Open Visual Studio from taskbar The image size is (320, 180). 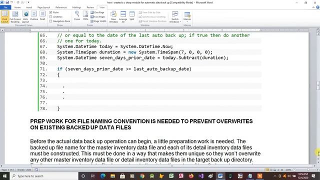tap(201, 176)
